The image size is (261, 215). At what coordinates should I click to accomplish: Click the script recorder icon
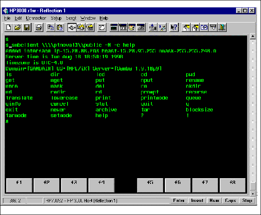point(162,27)
